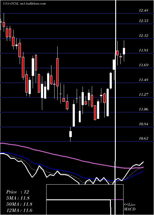Select the lowest candle near 10.63
154x215 pixels.
tap(71, 134)
